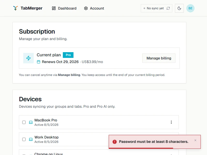Click the TabMerger brand name
The width and height of the screenshot is (207, 155).
(32, 8)
